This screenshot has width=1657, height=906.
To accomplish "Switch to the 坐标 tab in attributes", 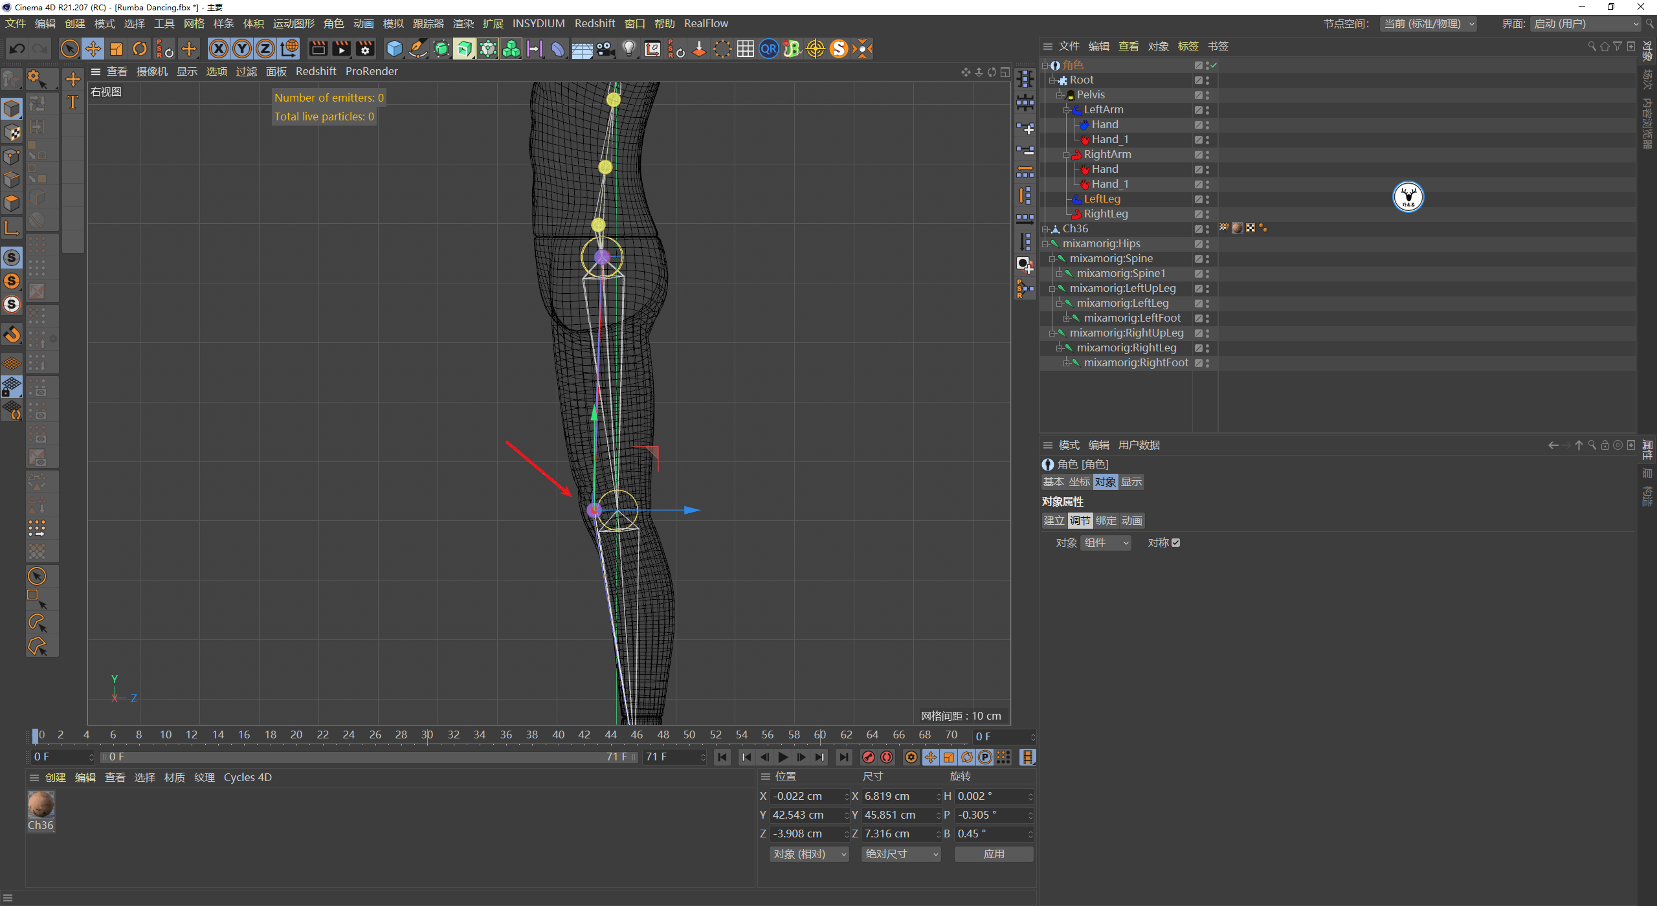I will point(1078,481).
